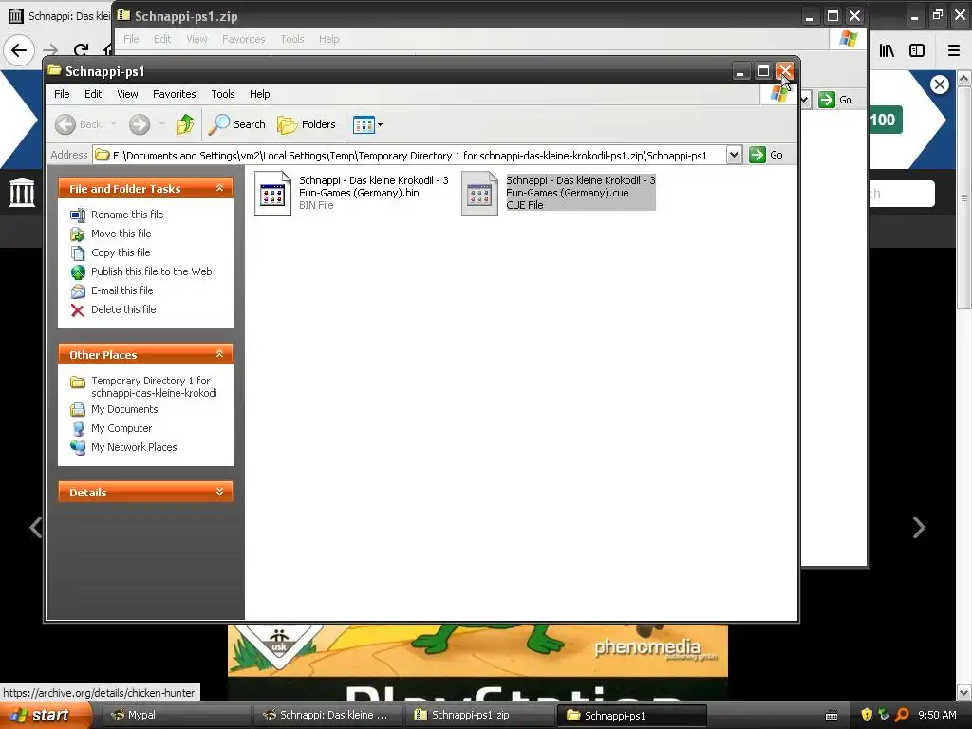The height and width of the screenshot is (729, 972).
Task: Click the keyboard tray icon
Action: 832,716
